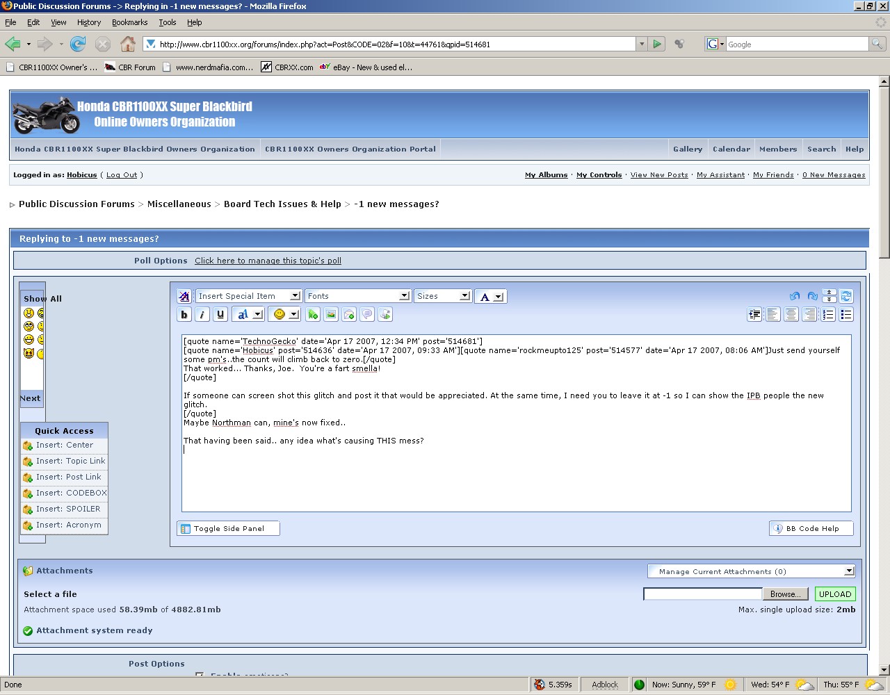This screenshot has width=890, height=695.
Task: Open the emoticons smiley dropdown
Action: point(284,315)
